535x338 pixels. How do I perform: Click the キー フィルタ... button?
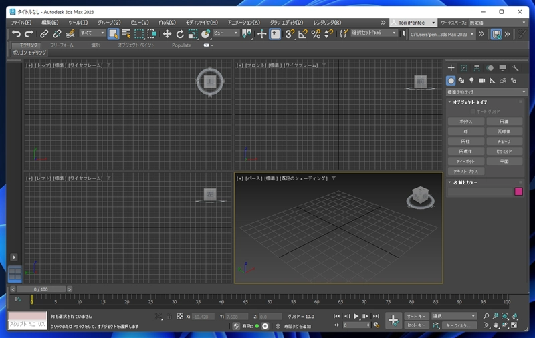tap(459, 325)
